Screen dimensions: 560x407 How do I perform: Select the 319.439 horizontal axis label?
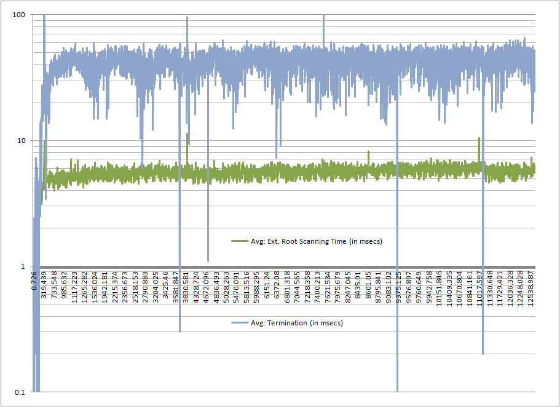[45, 285]
